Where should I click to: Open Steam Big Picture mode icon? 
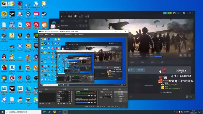pyautogui.click(x=184, y=13)
